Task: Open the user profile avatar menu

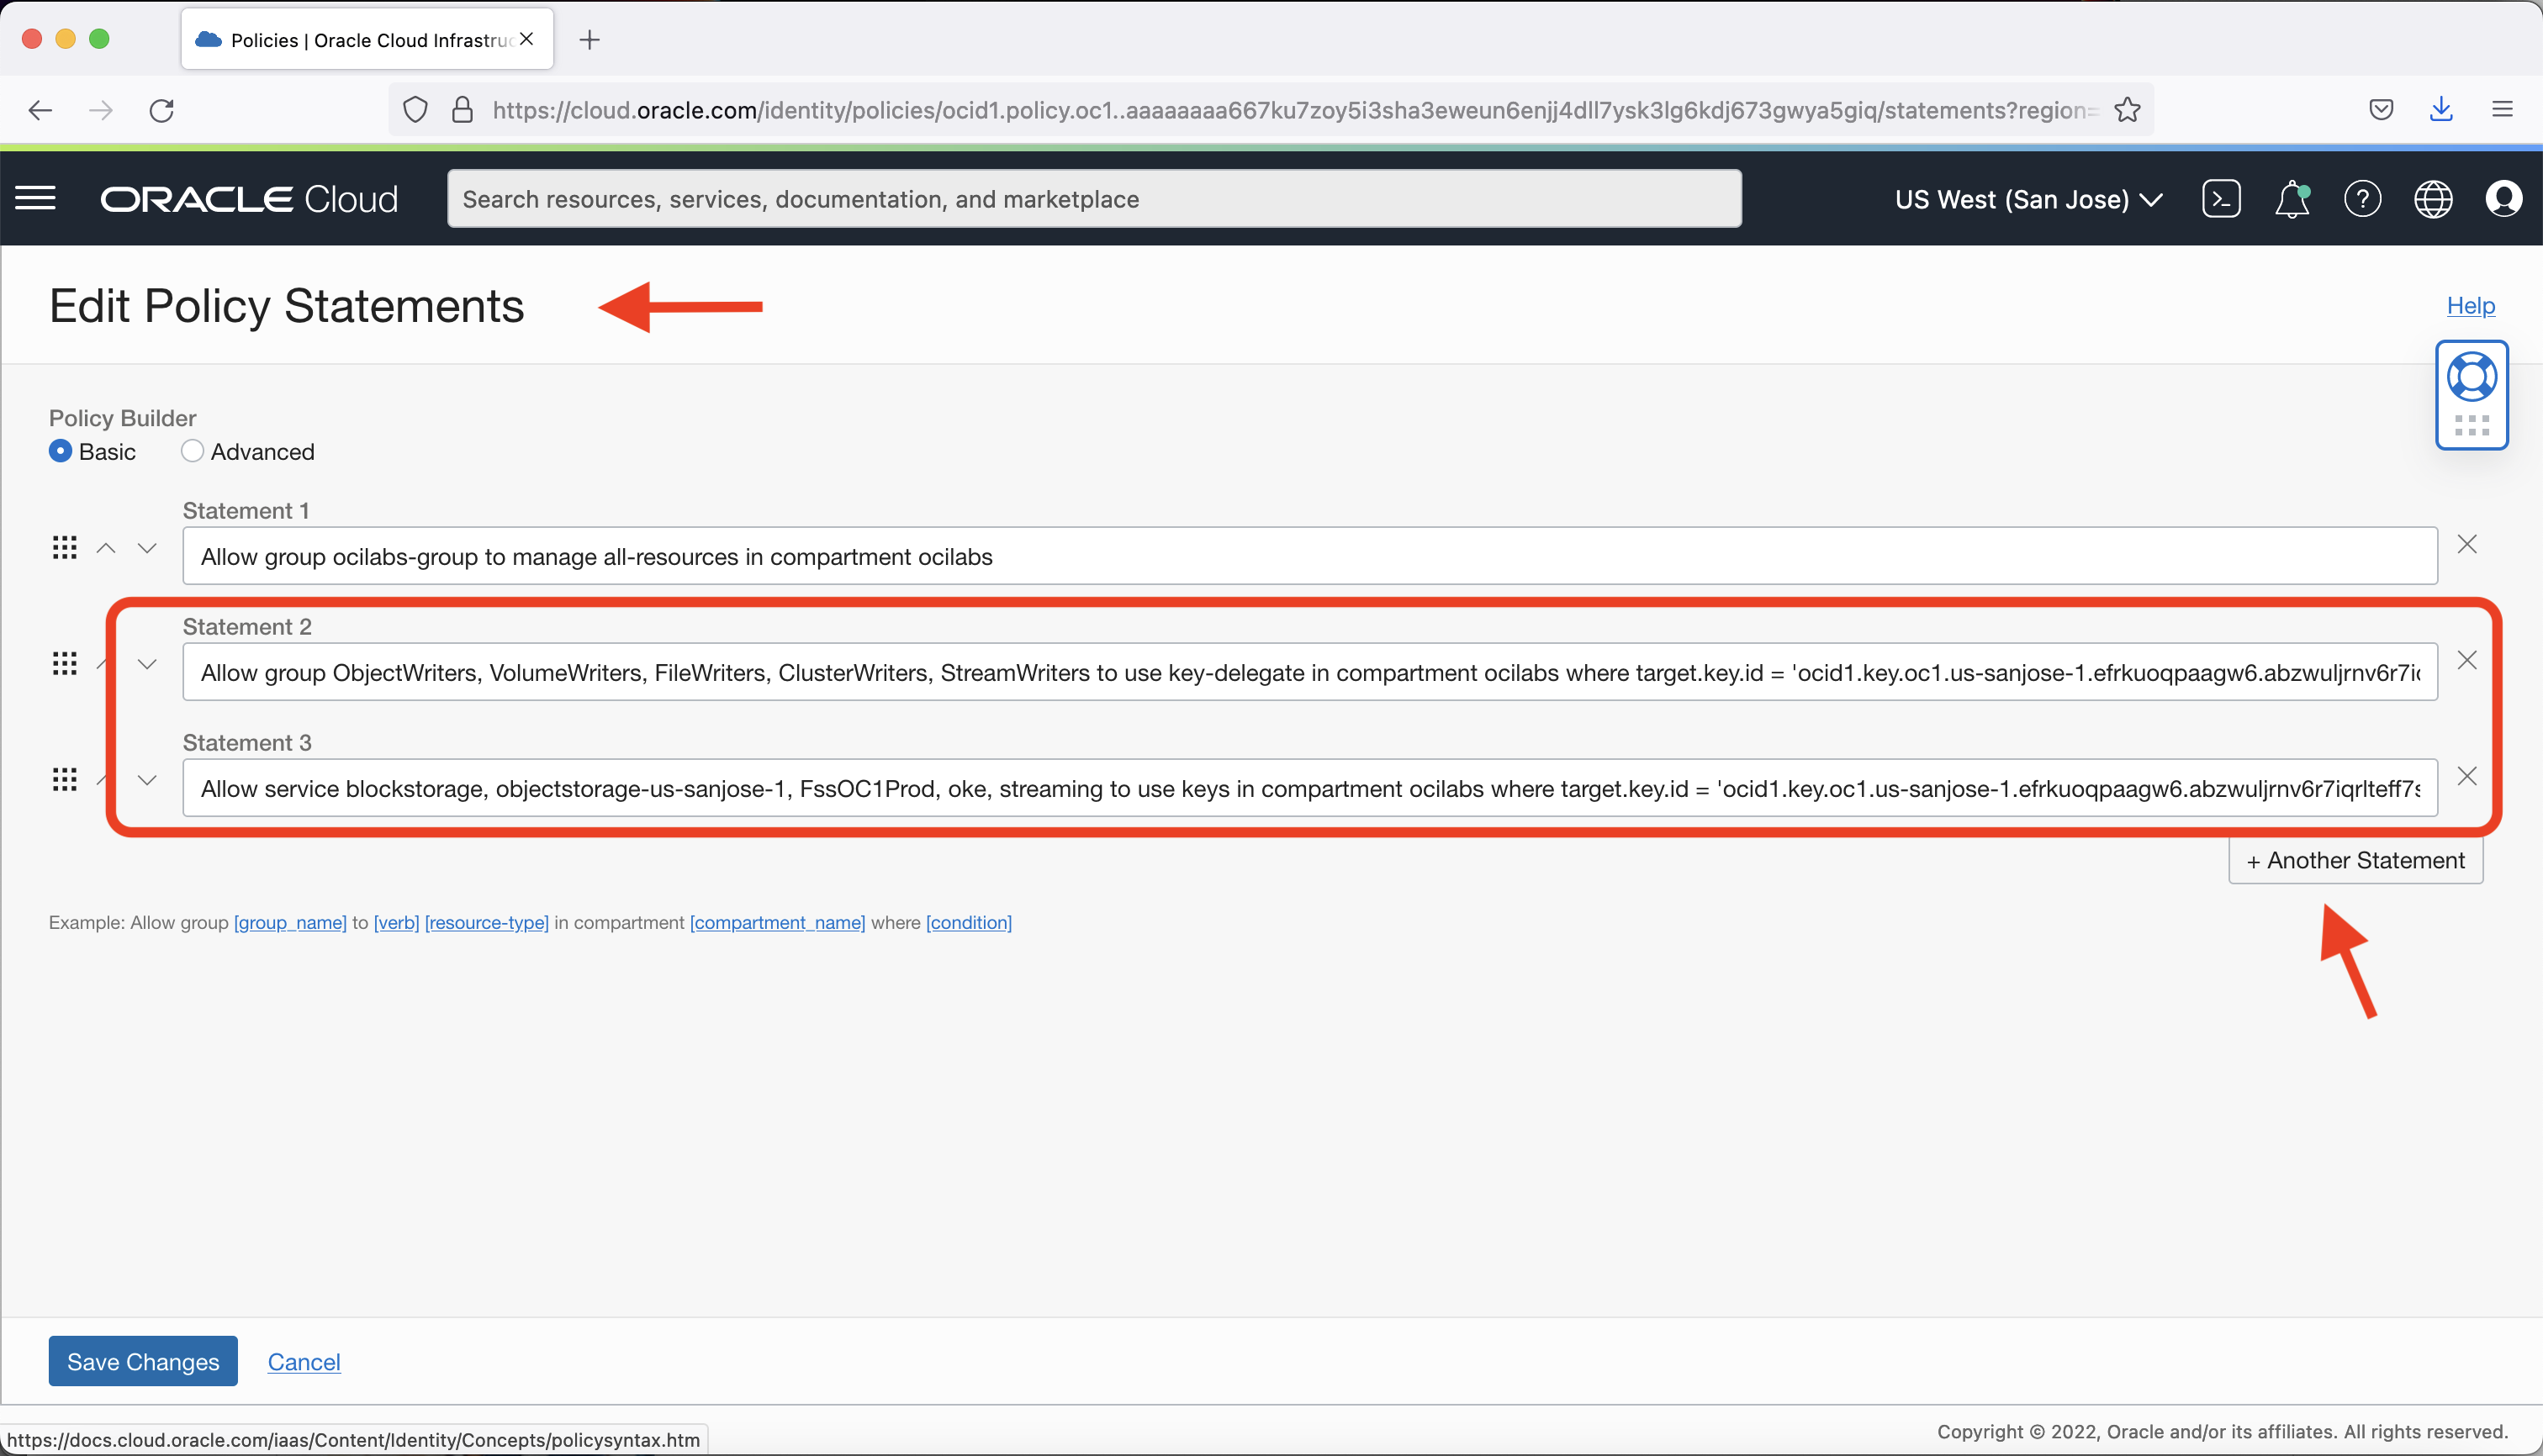Action: point(2506,198)
